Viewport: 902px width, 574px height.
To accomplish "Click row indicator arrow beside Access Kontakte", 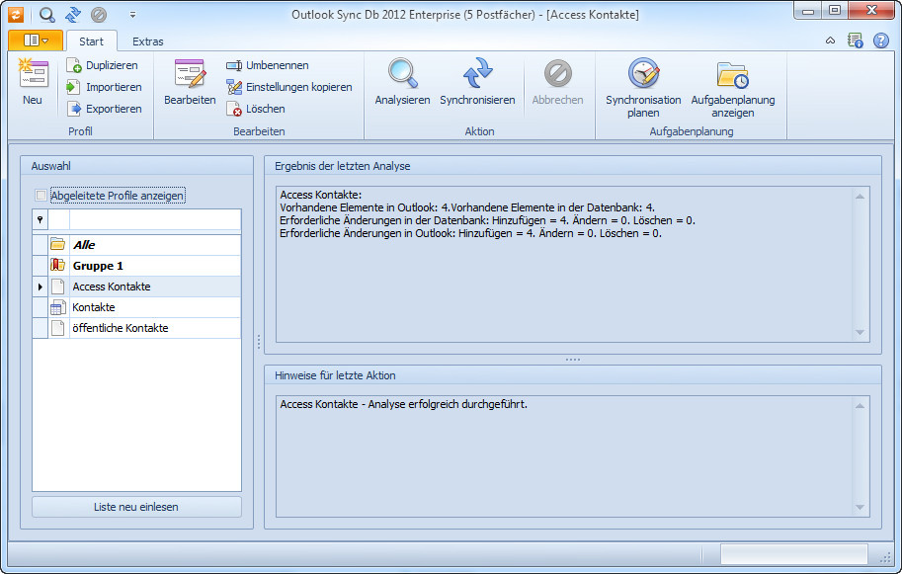I will click(40, 287).
